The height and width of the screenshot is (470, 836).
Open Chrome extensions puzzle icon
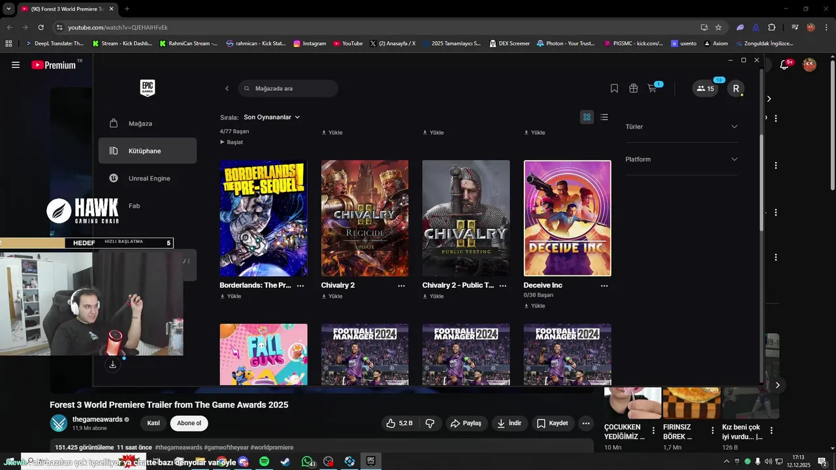[x=772, y=27]
